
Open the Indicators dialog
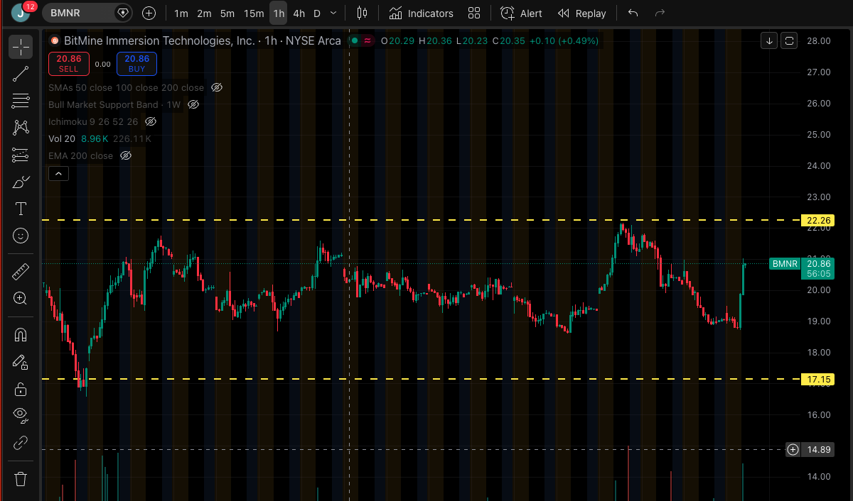coord(421,13)
